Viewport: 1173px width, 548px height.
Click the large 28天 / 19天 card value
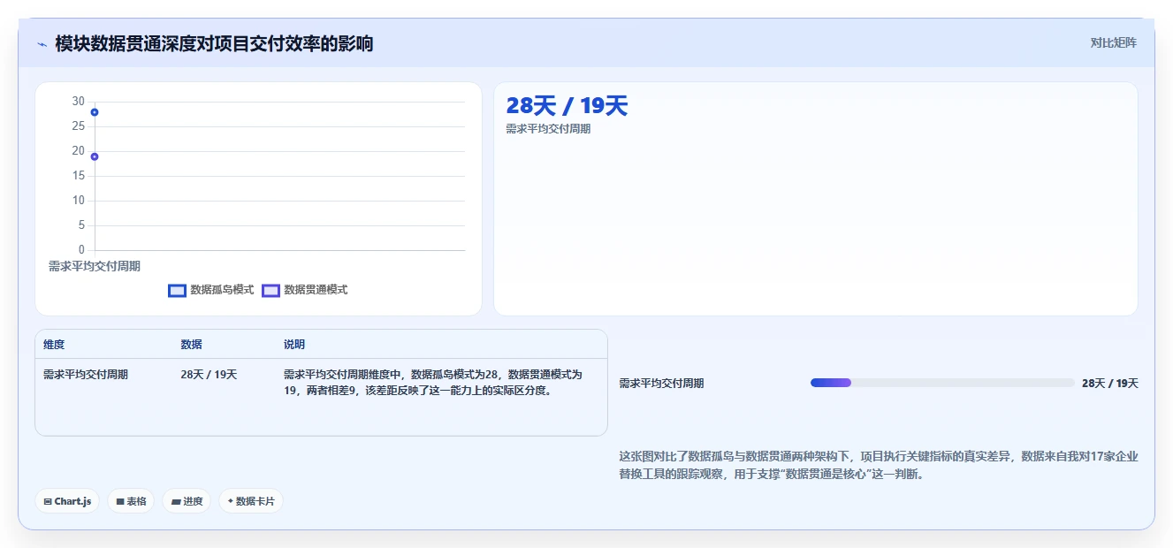click(x=567, y=106)
